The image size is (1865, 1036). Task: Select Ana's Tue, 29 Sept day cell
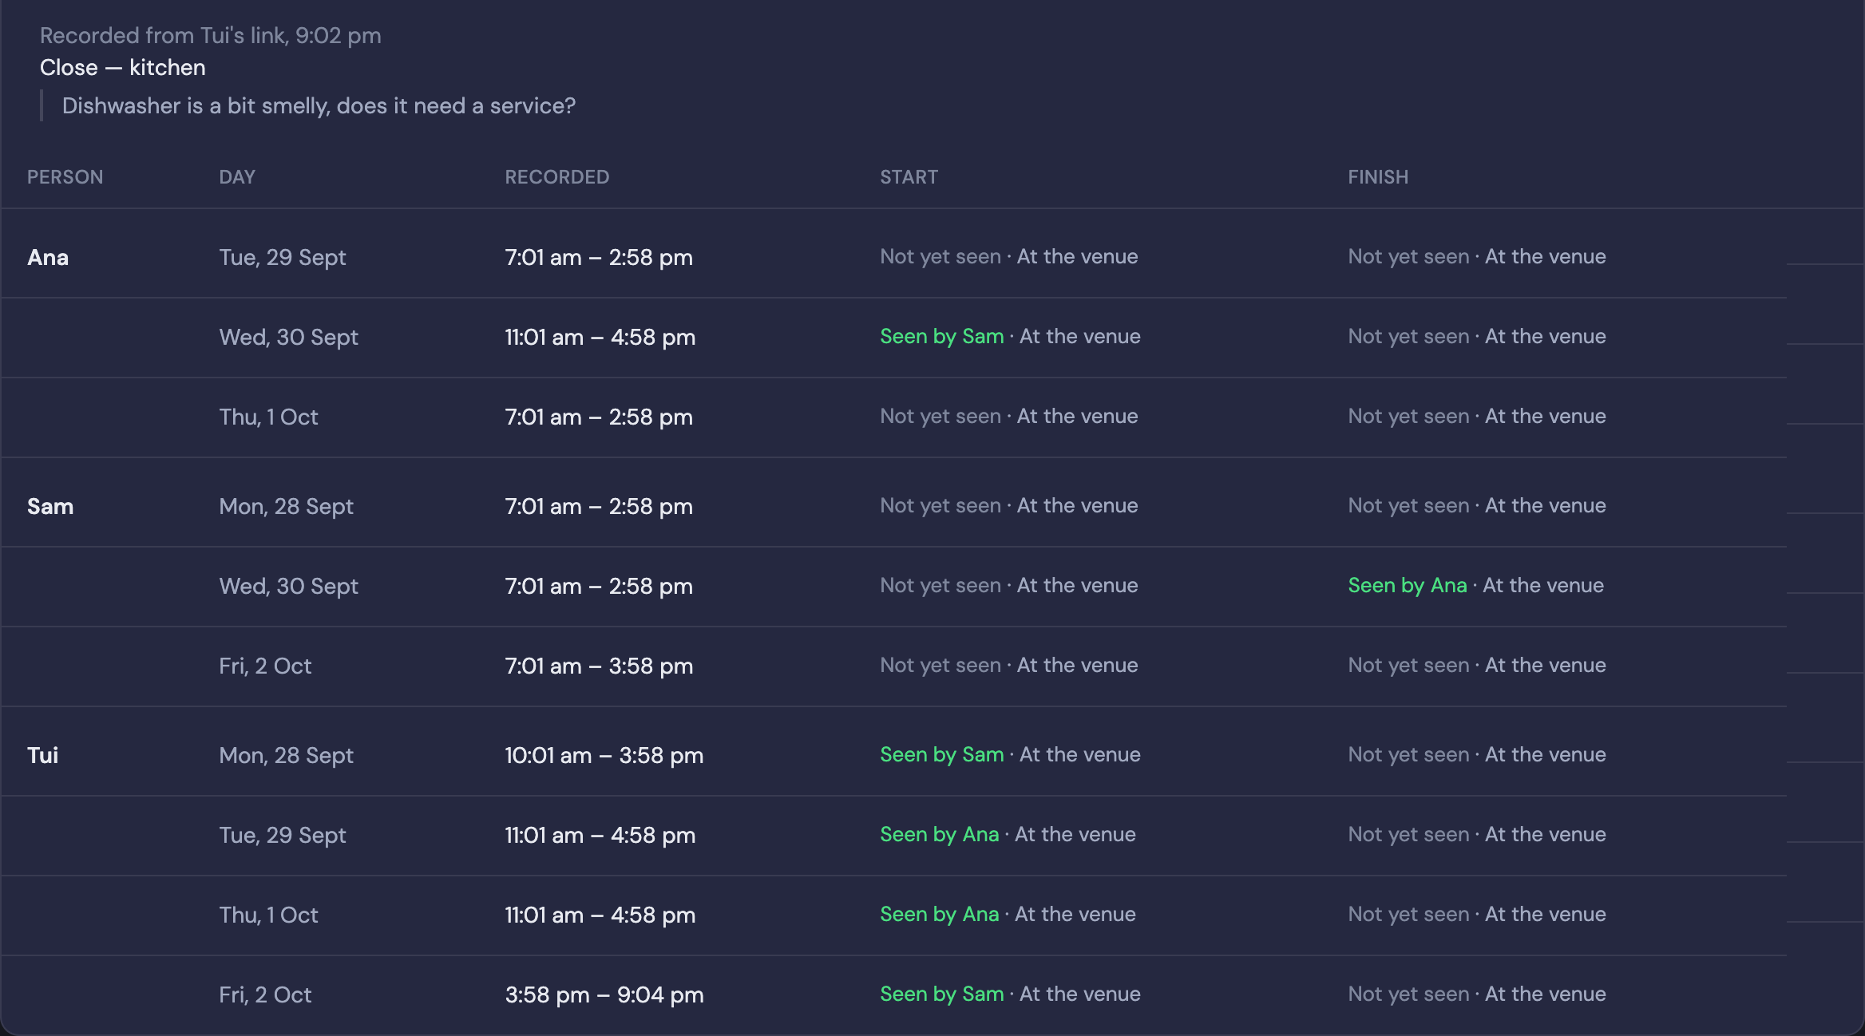click(x=283, y=258)
